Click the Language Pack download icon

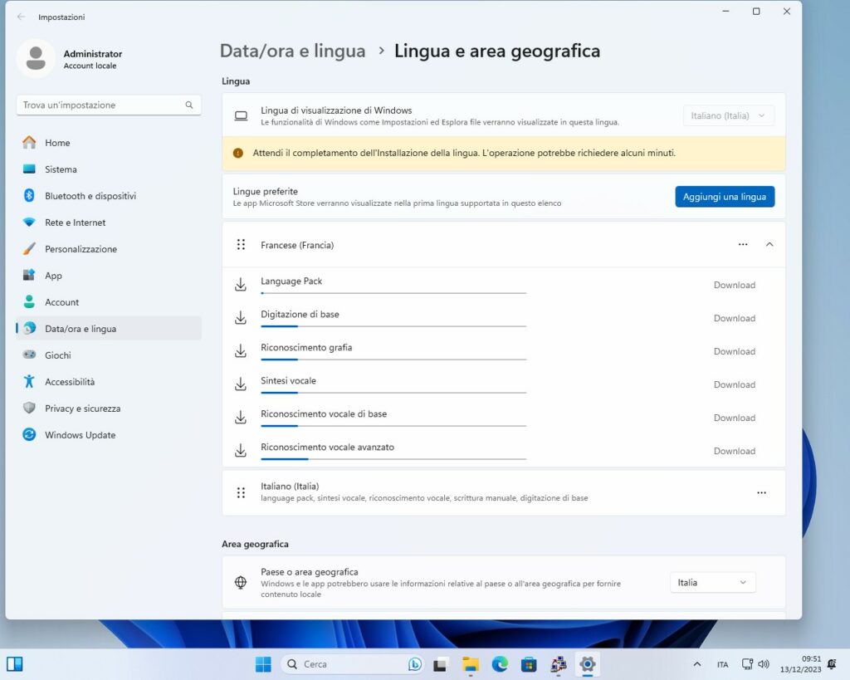point(241,285)
